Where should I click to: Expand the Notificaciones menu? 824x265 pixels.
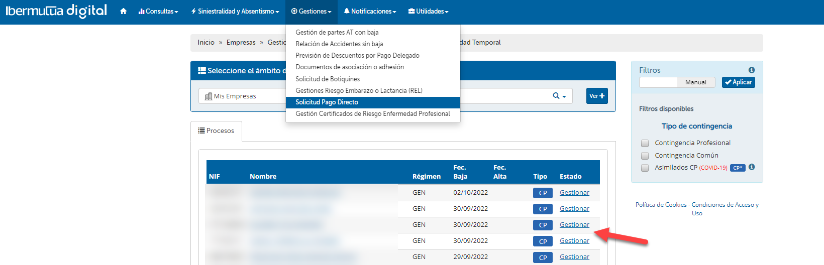coord(370,11)
